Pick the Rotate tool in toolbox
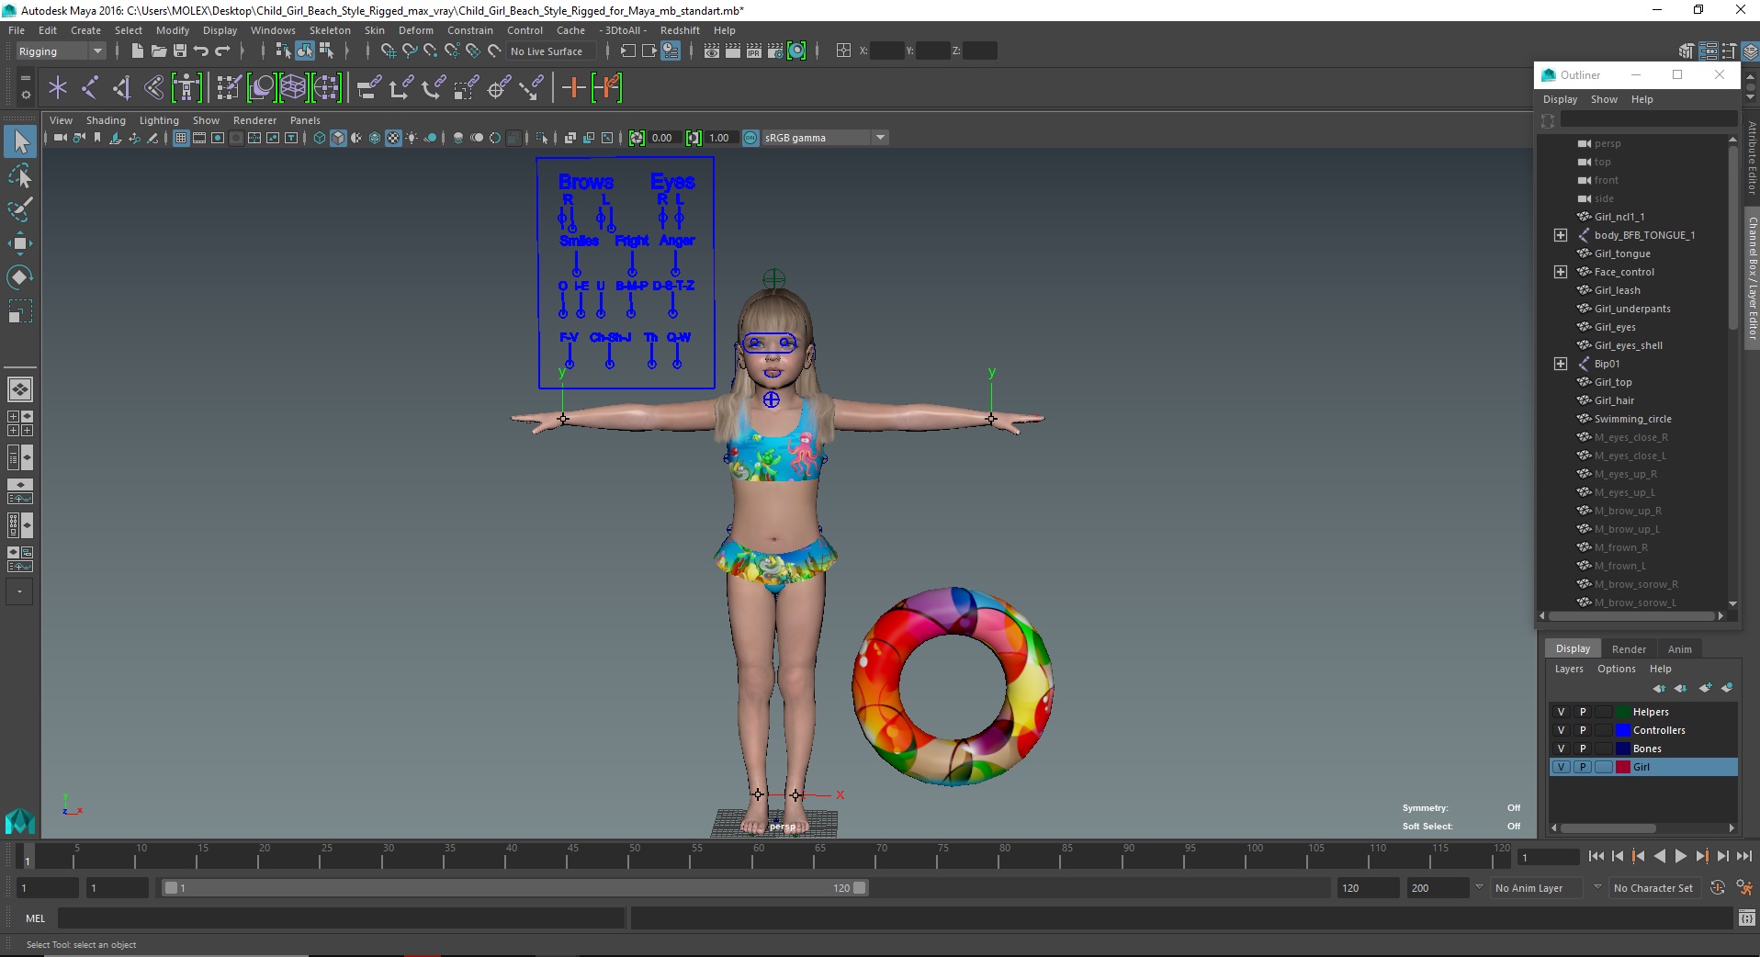The width and height of the screenshot is (1760, 957). click(x=20, y=277)
